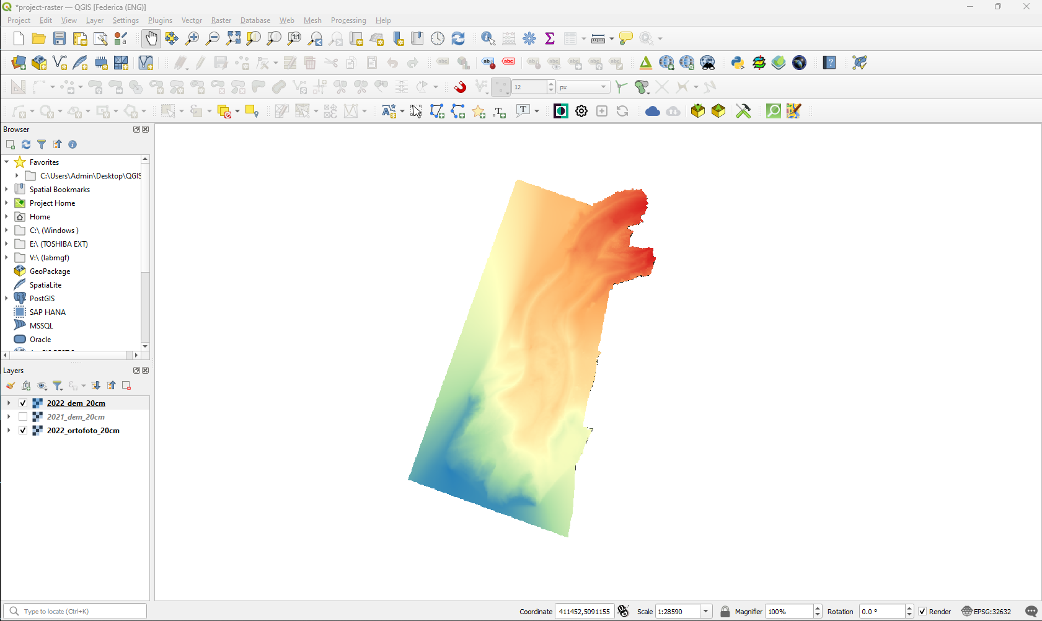Viewport: 1042px width, 621px height.
Task: Expand the 2021_dem_20cm layer legend
Action: tap(9, 417)
